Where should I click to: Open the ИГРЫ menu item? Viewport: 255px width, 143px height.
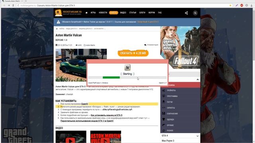pyautogui.click(x=93, y=13)
